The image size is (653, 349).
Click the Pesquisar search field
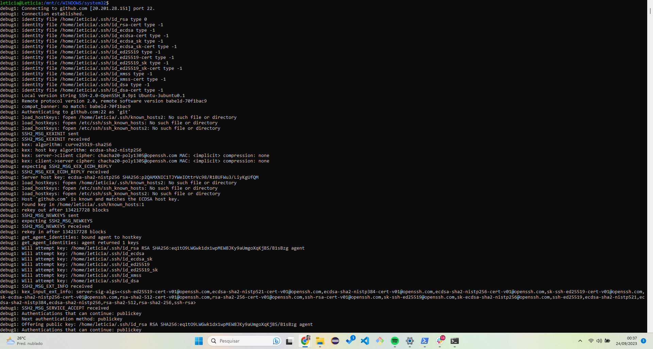pos(245,341)
